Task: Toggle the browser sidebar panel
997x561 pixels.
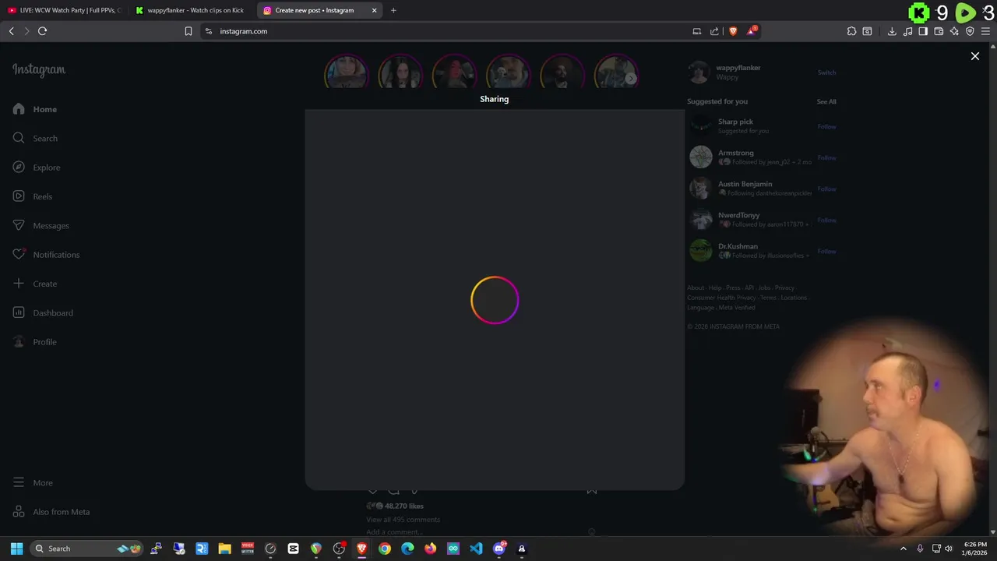Action: tap(923, 31)
